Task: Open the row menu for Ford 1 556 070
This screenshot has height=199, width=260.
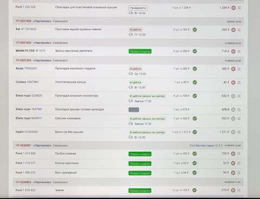Action: (x=239, y=172)
